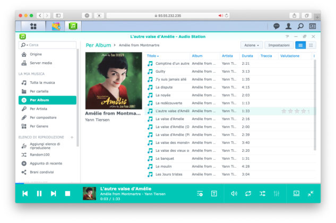The image size is (336, 223).
Task: Toggle shuffle mode
Action: coord(262,194)
